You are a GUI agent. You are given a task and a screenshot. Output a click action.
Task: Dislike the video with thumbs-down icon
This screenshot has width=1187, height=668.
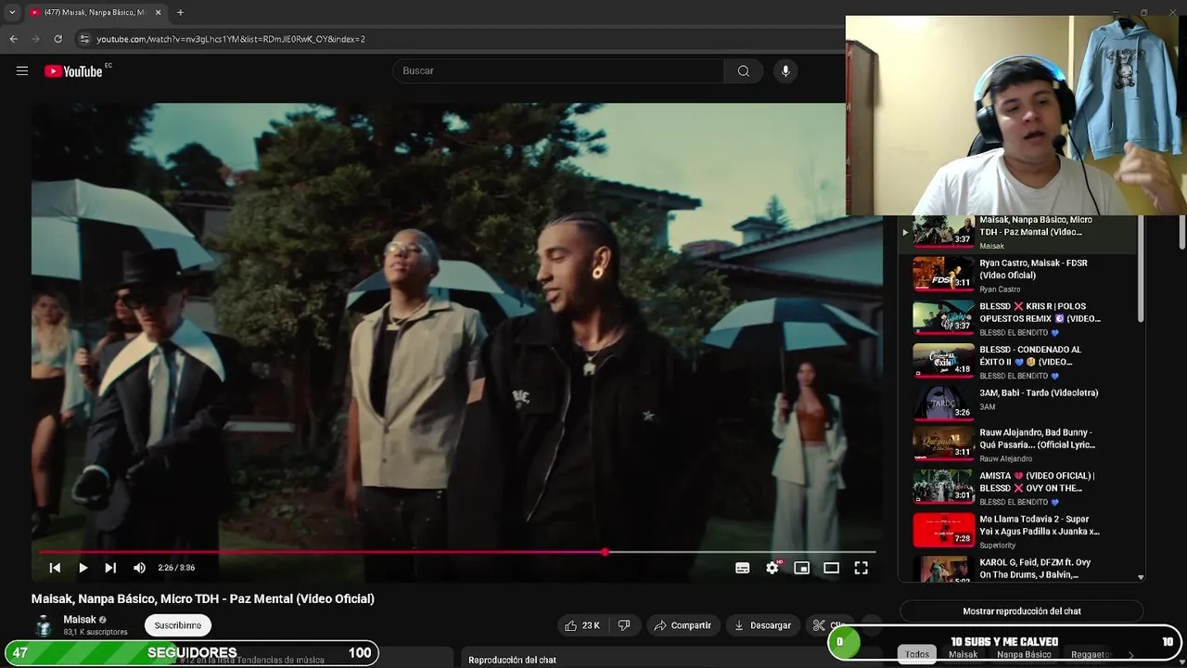click(624, 625)
